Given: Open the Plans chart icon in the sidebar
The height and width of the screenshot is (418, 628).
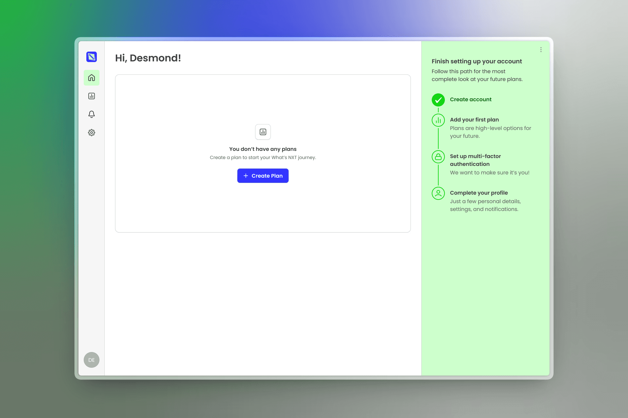Looking at the screenshot, I should coord(92,96).
